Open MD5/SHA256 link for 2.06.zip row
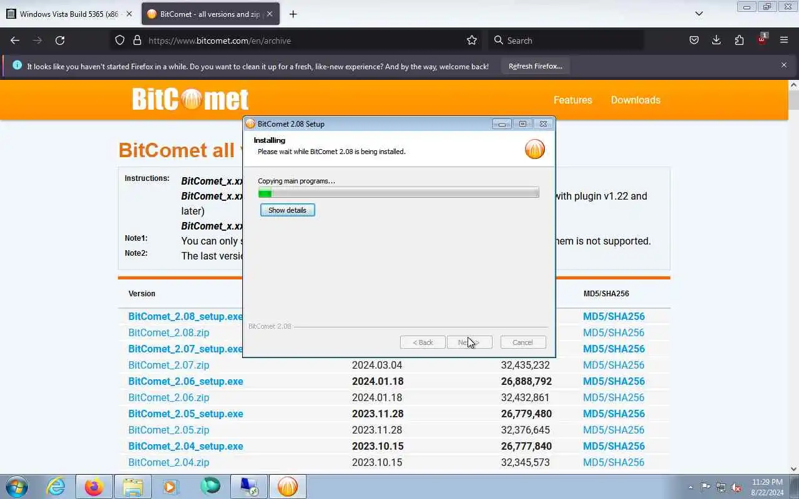 tap(614, 397)
